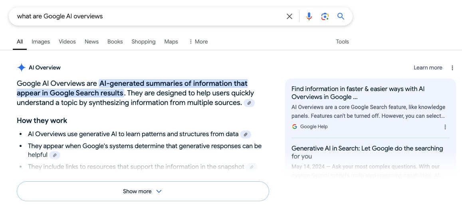Switch to the Videos tab
This screenshot has height=208, width=462.
coord(67,42)
